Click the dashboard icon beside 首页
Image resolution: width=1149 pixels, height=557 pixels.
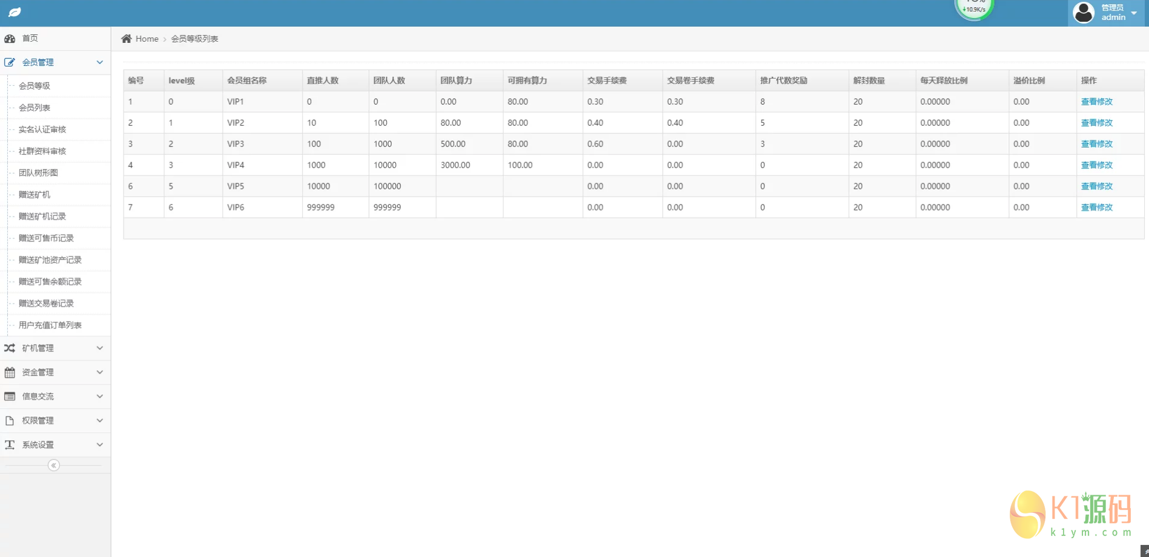(10, 39)
